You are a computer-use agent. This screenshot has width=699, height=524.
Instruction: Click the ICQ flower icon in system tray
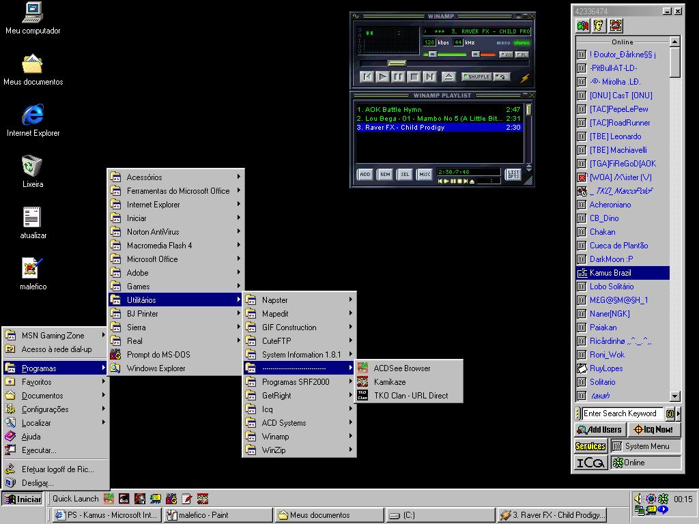664,499
